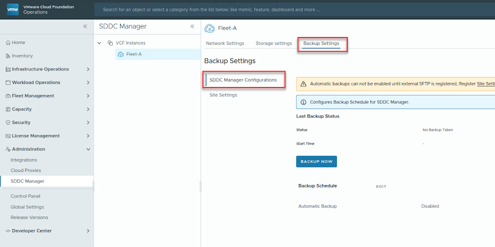The width and height of the screenshot is (495, 247).
Task: Collapse the SDDC Manager panel
Action: (192, 26)
